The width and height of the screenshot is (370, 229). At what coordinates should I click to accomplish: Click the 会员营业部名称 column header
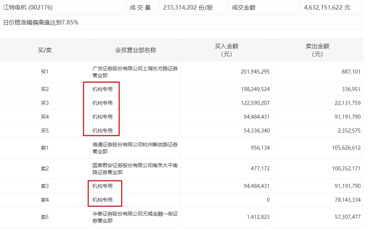coord(136,50)
